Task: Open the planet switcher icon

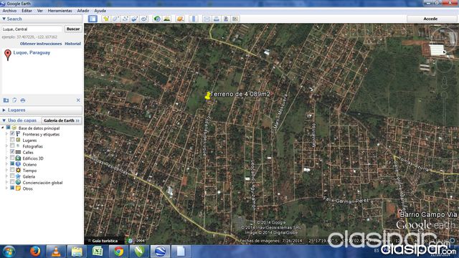Action: point(180,19)
